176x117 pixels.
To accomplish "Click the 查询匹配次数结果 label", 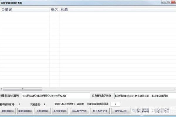I will (x=65, y=104).
